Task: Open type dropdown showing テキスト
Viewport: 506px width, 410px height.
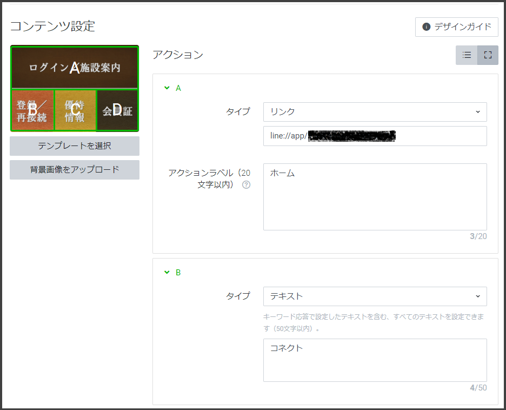Action: point(375,296)
